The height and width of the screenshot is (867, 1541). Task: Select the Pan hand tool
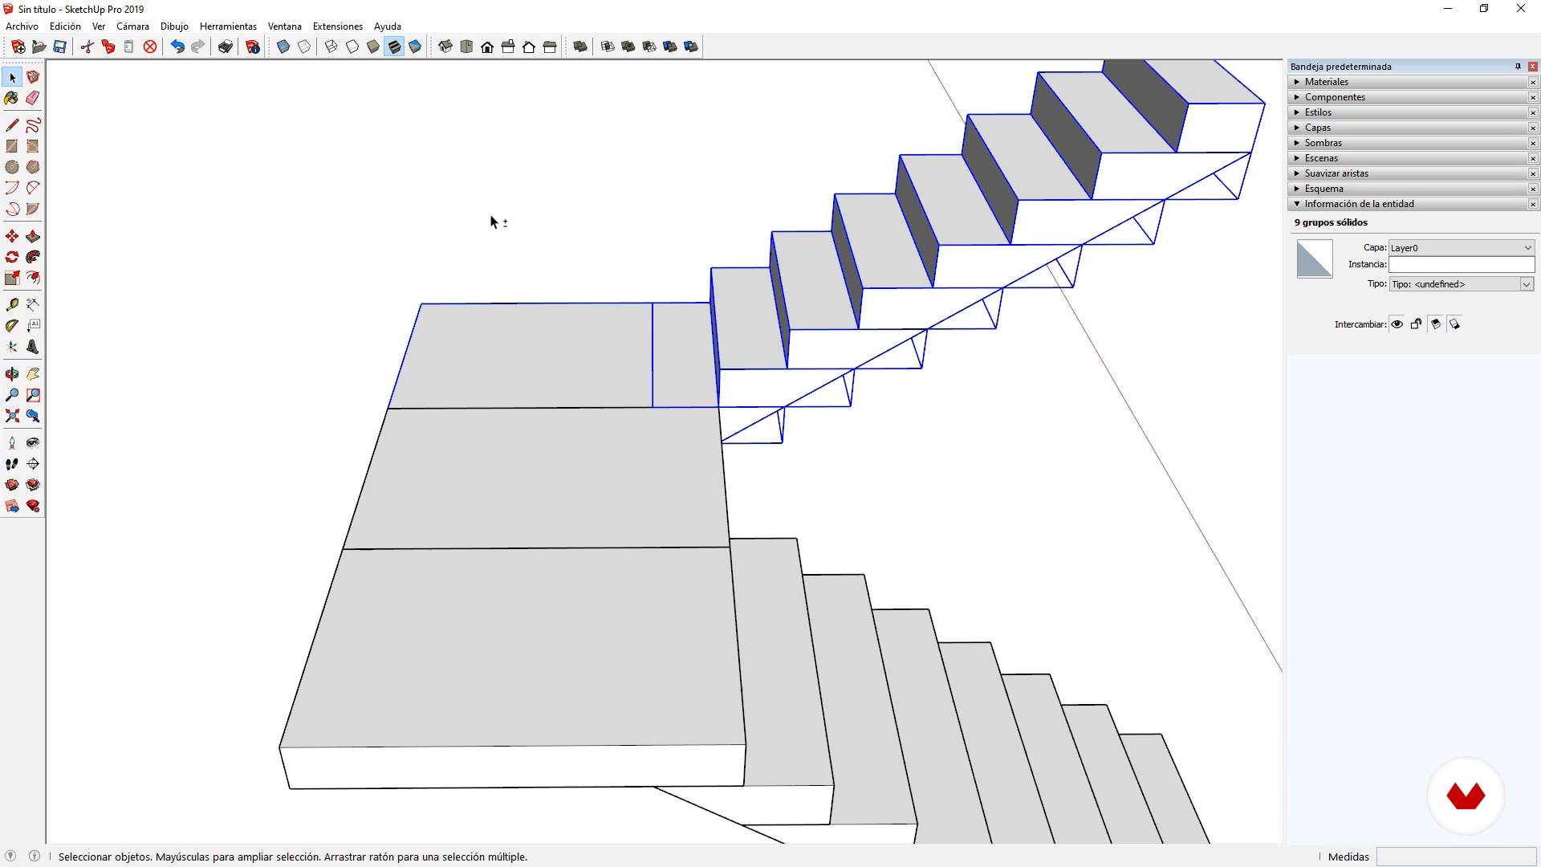click(x=33, y=374)
